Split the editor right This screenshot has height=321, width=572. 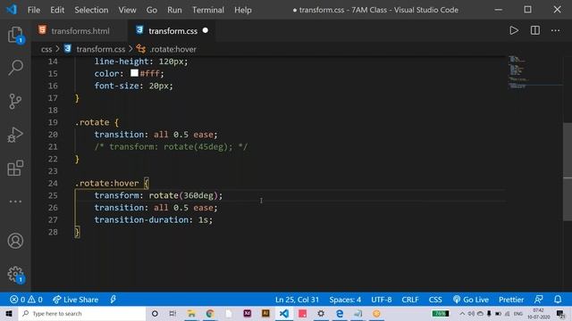click(x=534, y=30)
